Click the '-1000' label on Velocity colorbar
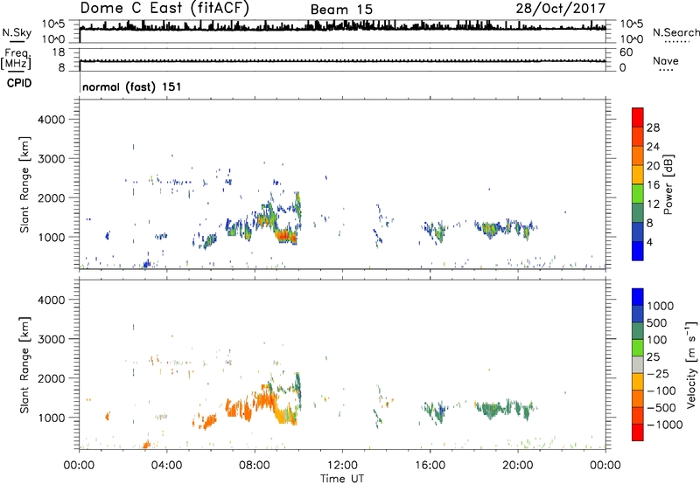The image size is (700, 484). point(665,425)
